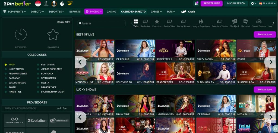The height and width of the screenshot is (133, 278).
Task: Filter by Evolution provider logo
Action: pos(37,120)
